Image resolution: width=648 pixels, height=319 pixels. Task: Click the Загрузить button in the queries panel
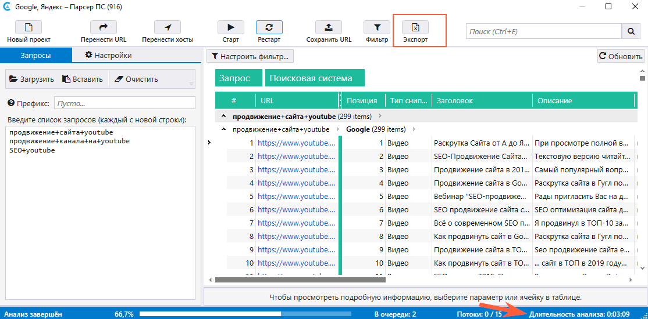pyautogui.click(x=31, y=79)
